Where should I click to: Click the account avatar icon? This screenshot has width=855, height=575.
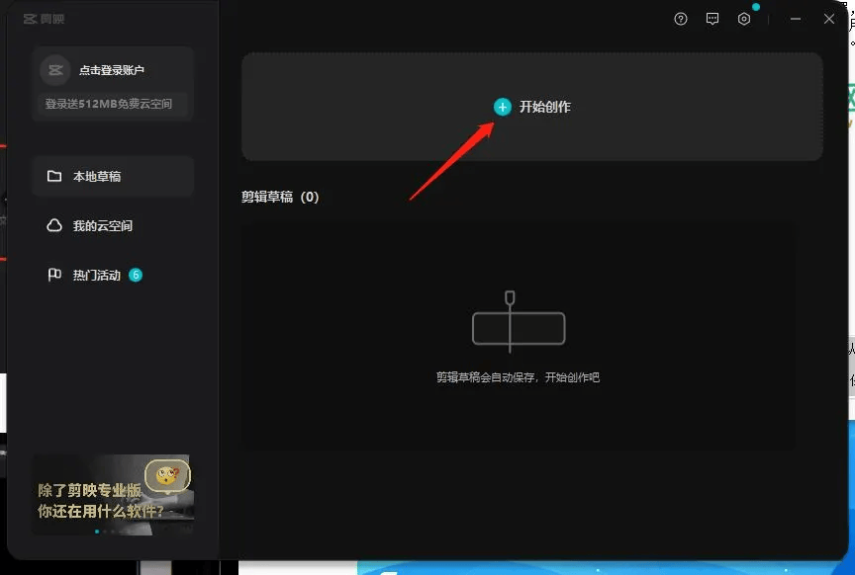(55, 70)
